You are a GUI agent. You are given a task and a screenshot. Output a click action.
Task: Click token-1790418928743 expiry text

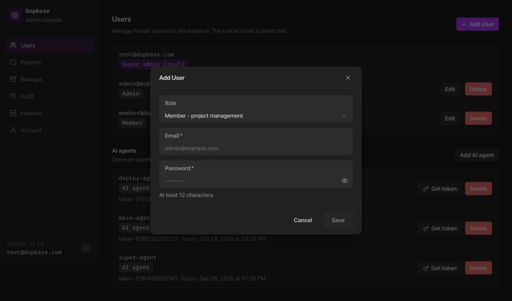click(x=192, y=278)
